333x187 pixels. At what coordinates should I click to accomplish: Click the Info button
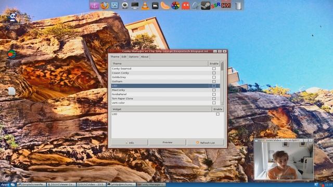(129, 143)
